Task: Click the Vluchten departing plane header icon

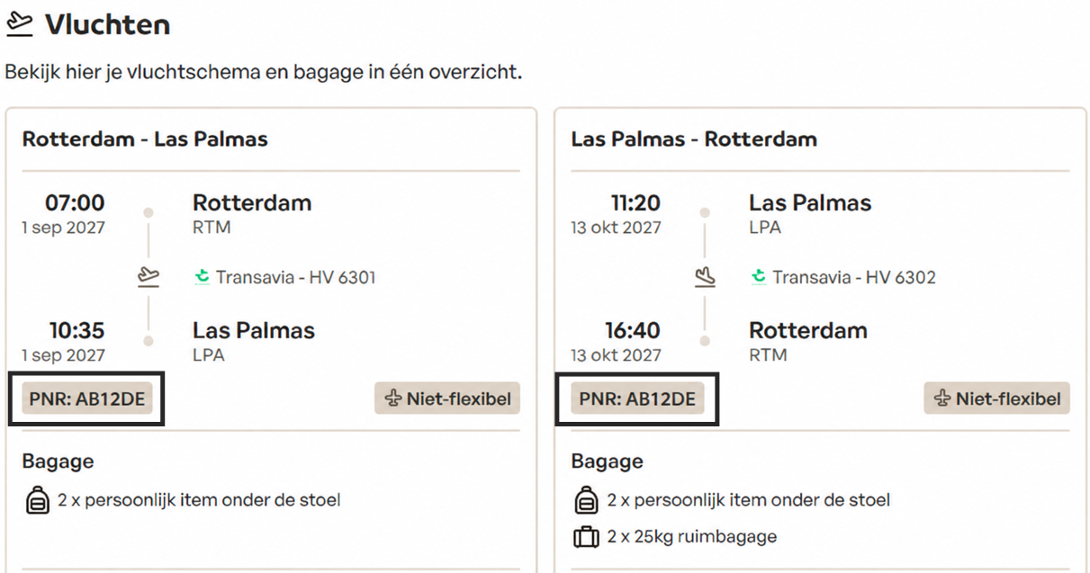Action: tap(18, 25)
